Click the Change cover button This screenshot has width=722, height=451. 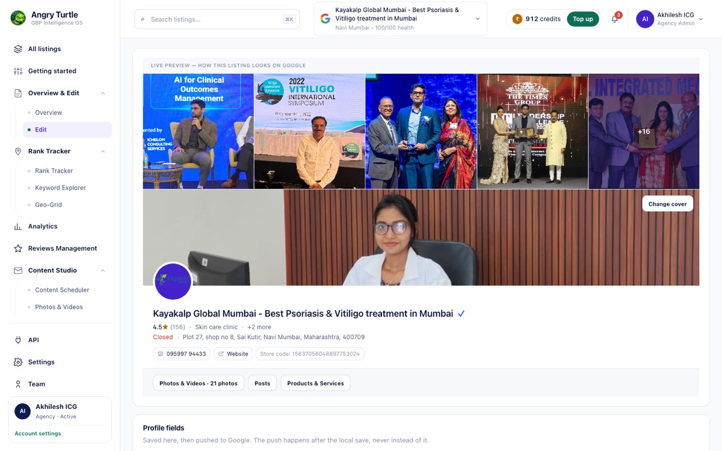tap(668, 204)
